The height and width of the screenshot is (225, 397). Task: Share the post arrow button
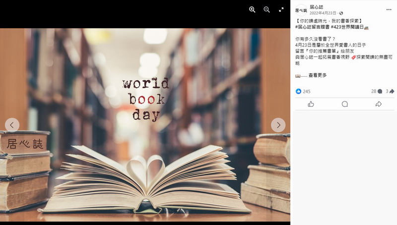click(378, 104)
